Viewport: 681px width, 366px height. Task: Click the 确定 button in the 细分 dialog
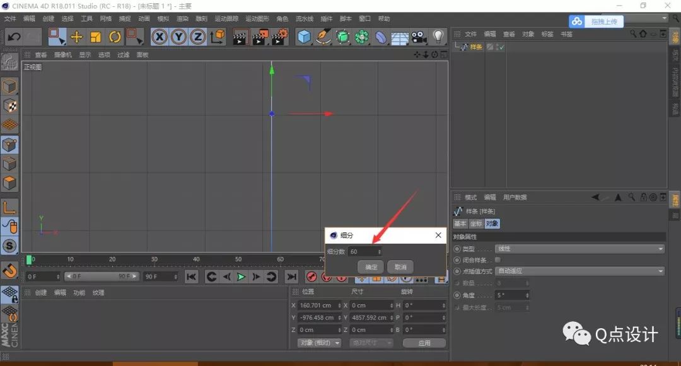click(370, 266)
